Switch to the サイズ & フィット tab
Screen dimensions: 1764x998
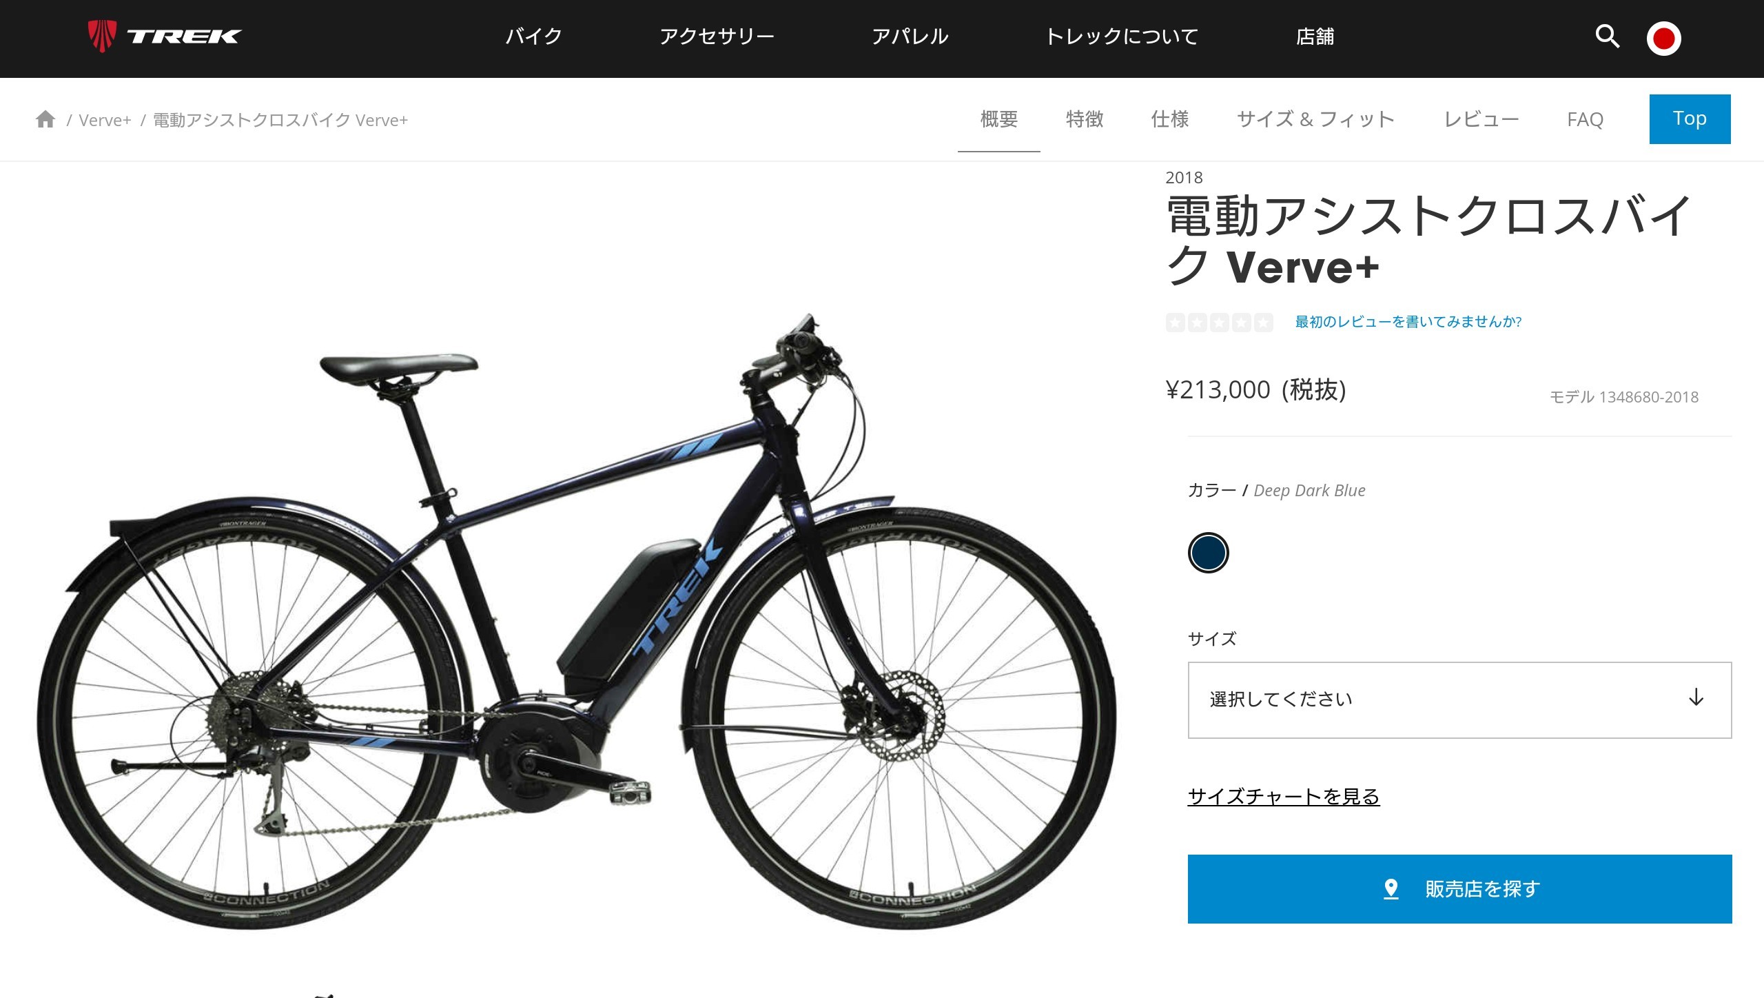[x=1316, y=119]
